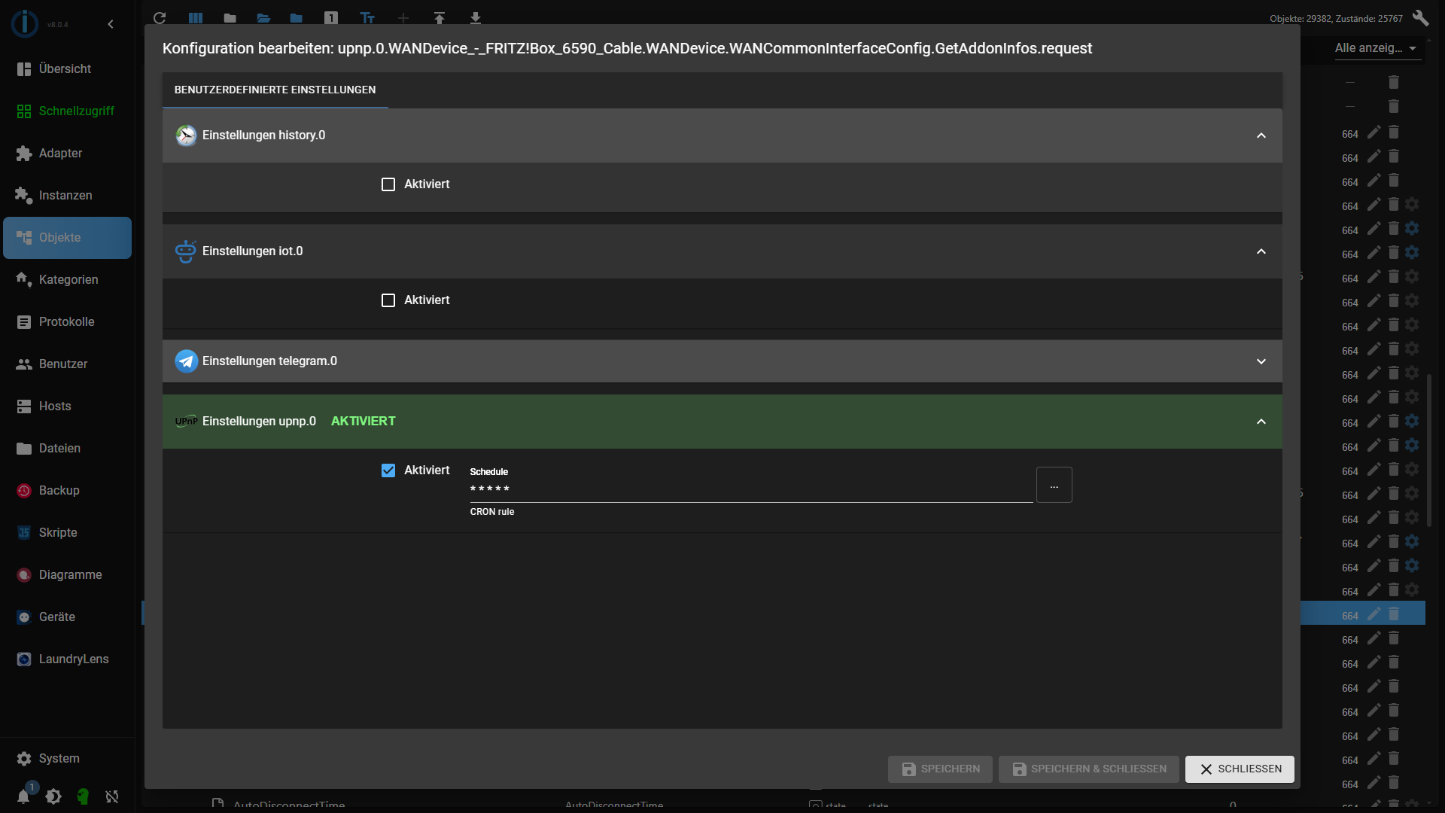Open Protokolle in sidebar
Image resolution: width=1445 pixels, height=813 pixels.
tap(67, 321)
